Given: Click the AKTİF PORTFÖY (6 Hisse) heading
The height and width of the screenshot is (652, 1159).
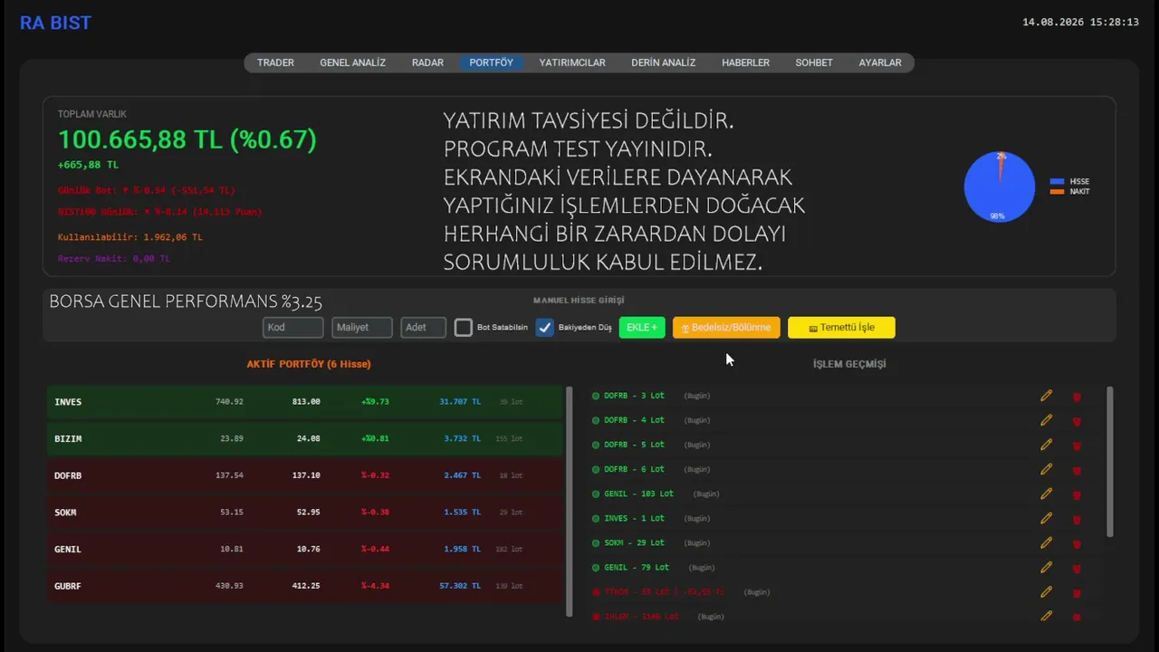Looking at the screenshot, I should (x=309, y=364).
